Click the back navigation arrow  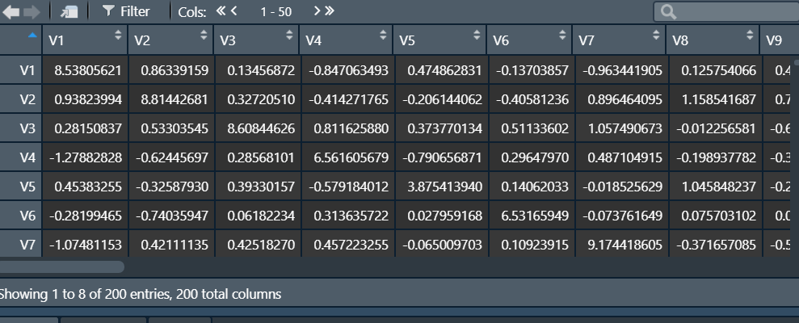pos(11,11)
